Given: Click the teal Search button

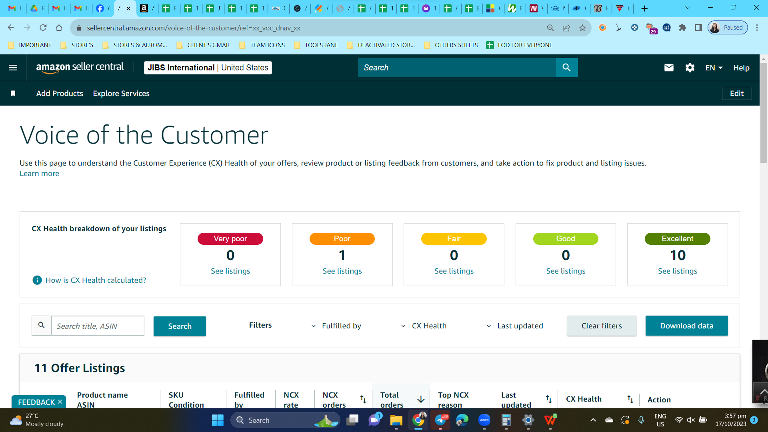Looking at the screenshot, I should tap(180, 326).
